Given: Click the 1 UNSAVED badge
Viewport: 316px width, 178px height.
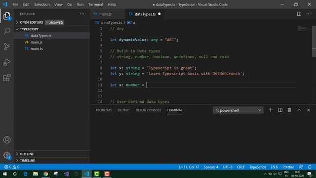Looking at the screenshot, I should (x=54, y=22).
